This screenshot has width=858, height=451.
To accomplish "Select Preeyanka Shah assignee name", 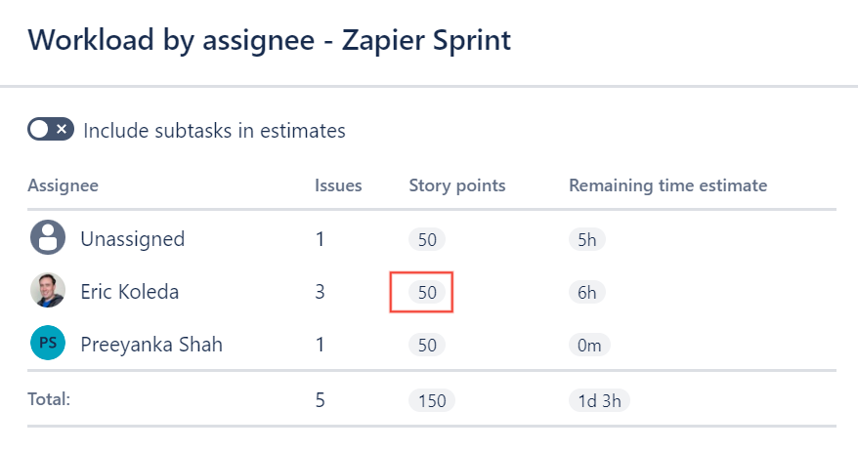I will point(151,344).
